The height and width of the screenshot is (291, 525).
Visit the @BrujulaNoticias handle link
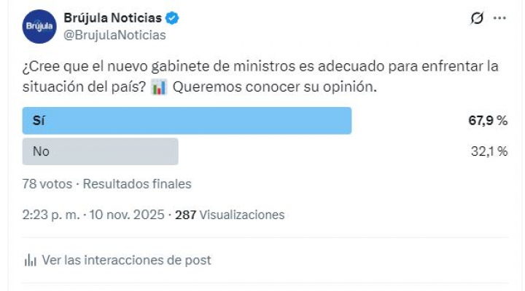click(x=114, y=35)
